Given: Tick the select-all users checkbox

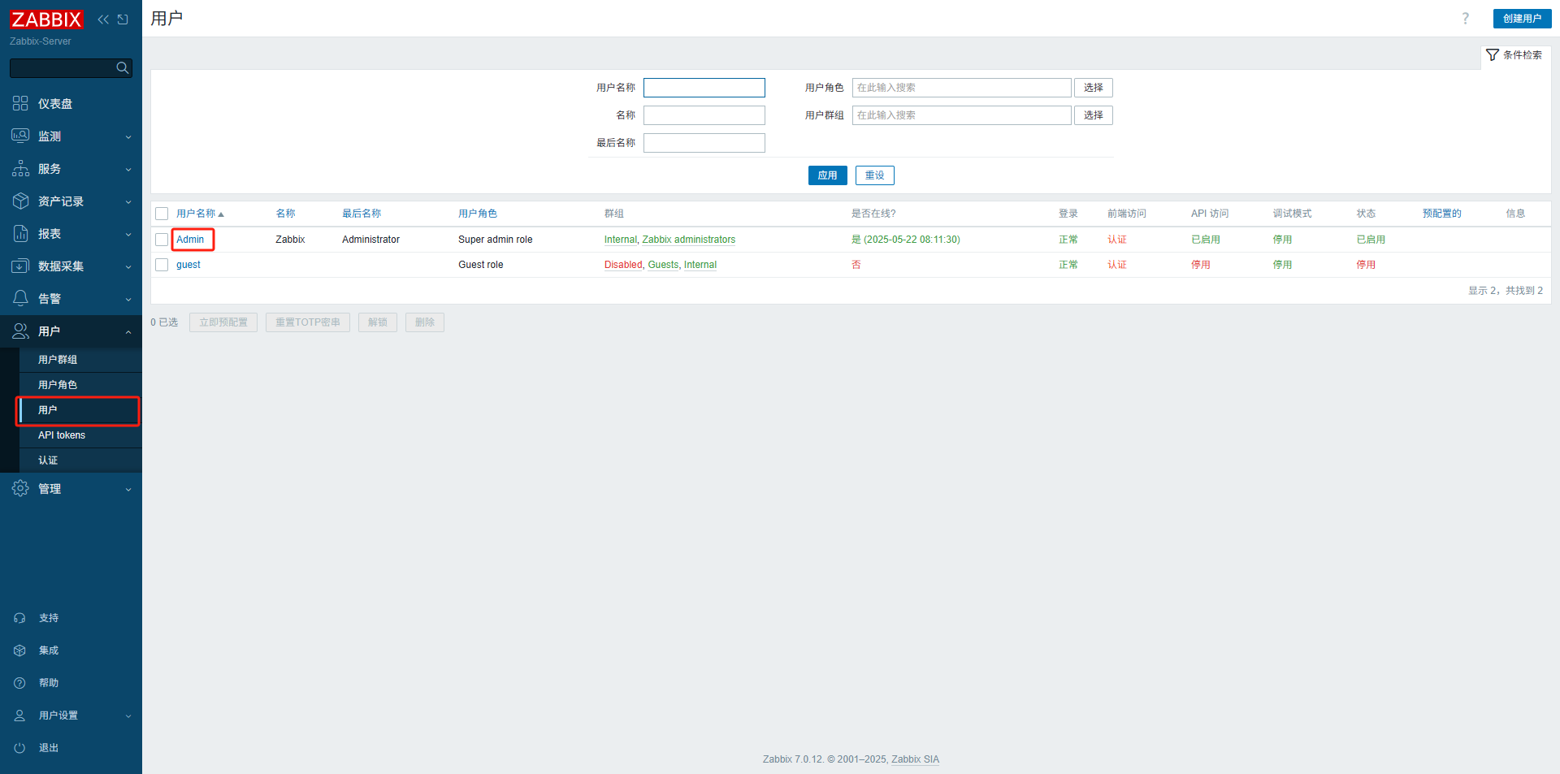Looking at the screenshot, I should pyautogui.click(x=162, y=214).
